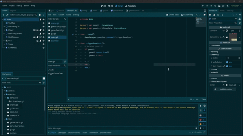This screenshot has width=243, height=136.
Task: Adjust Z Index stepper value
Action: 239,58
